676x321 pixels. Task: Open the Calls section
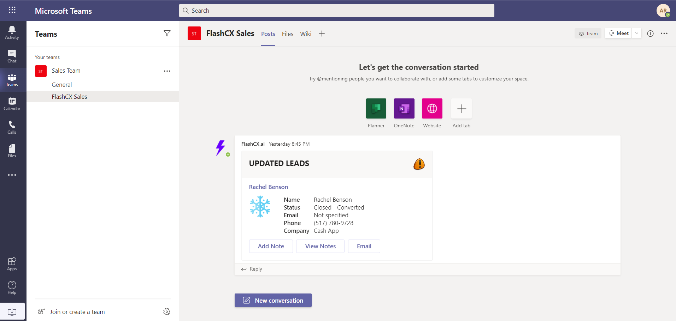(12, 127)
